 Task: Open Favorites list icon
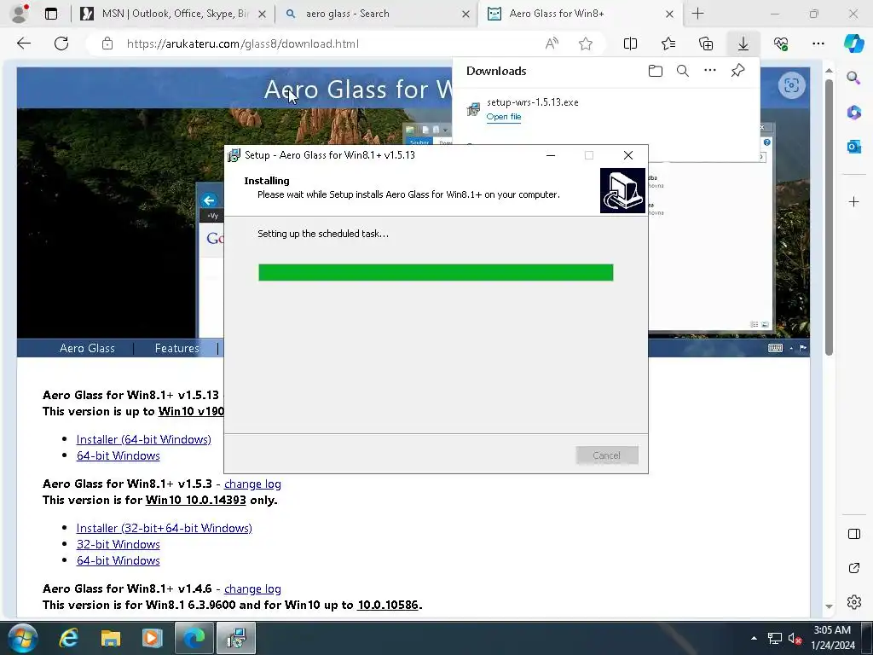668,43
